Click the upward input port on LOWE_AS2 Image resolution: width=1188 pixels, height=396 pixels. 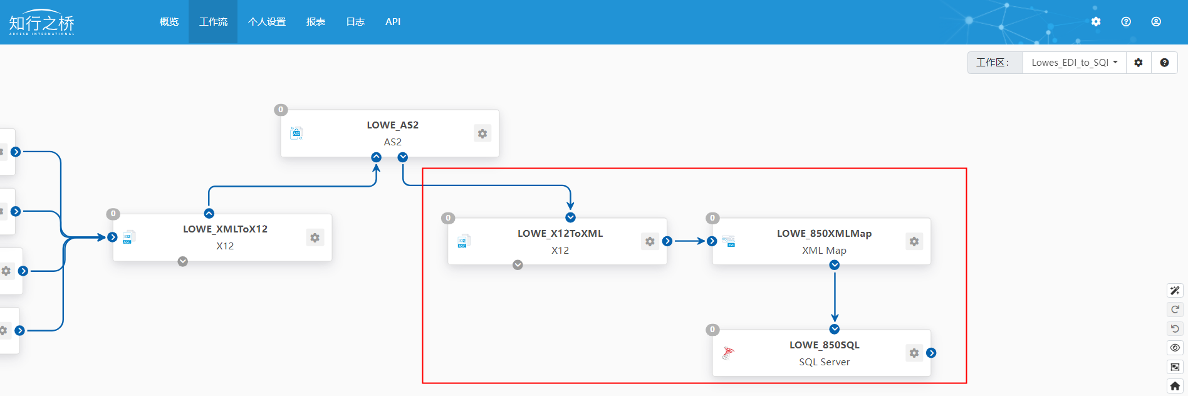376,157
